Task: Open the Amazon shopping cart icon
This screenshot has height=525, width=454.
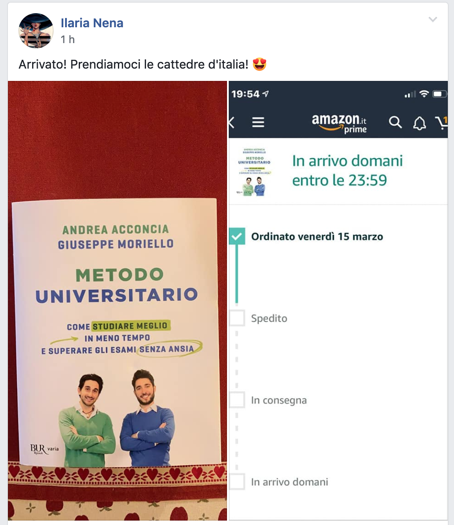Action: [x=442, y=123]
